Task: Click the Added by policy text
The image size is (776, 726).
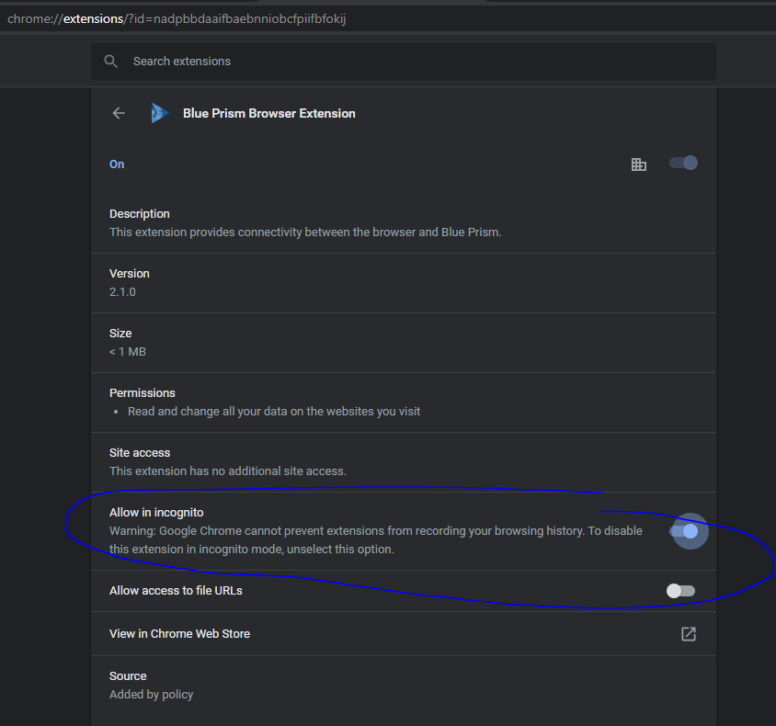Action: (151, 695)
